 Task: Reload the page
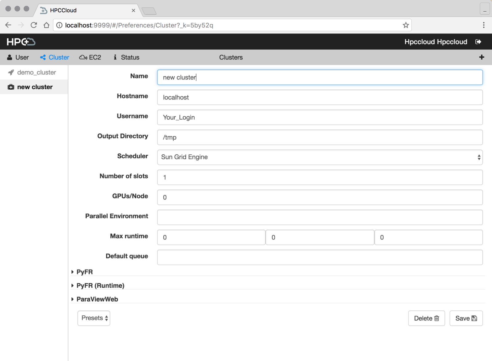(x=34, y=25)
